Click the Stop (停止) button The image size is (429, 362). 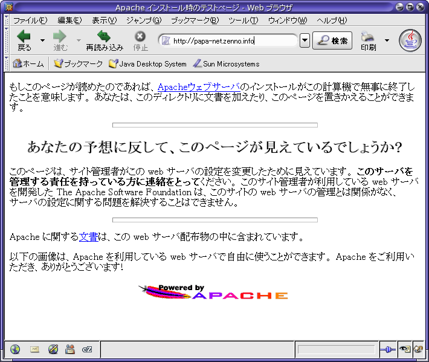pyautogui.click(x=140, y=40)
